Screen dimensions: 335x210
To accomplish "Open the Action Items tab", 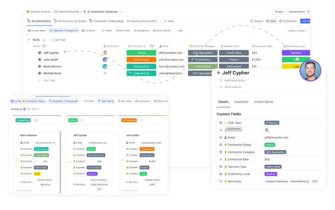I will (263, 102).
